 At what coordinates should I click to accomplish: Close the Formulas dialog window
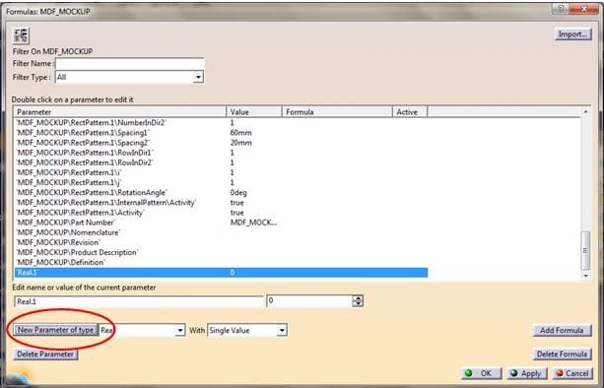pyautogui.click(x=584, y=9)
